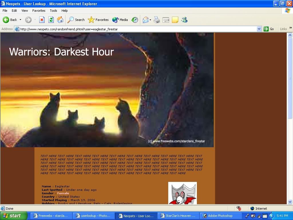Click the Windows flag throbber logo

288,11
